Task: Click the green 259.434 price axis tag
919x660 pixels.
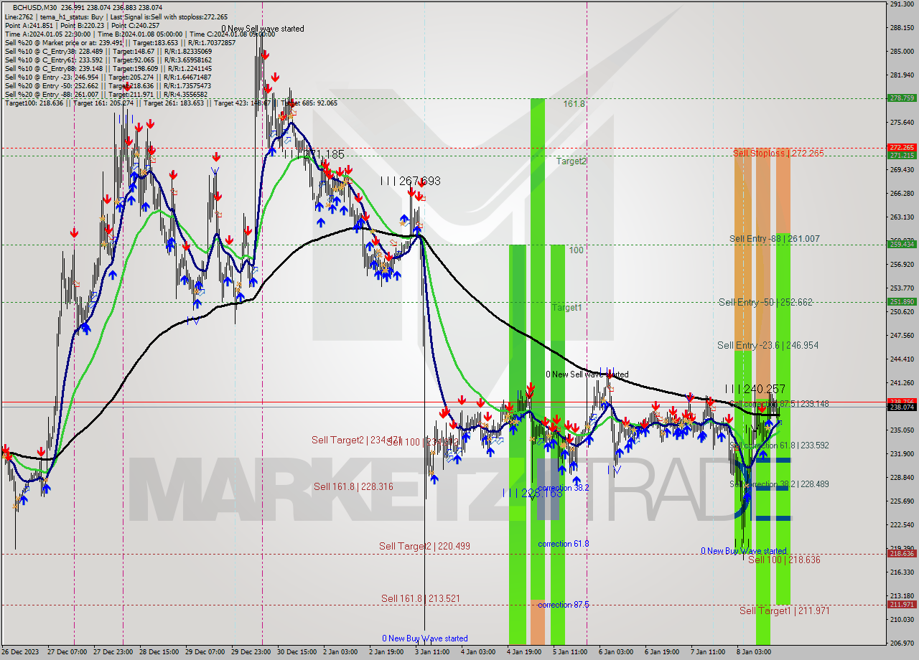Action: point(902,244)
